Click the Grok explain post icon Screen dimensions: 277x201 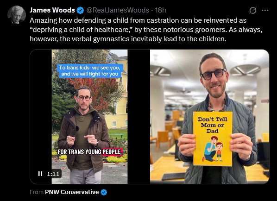(253, 11)
